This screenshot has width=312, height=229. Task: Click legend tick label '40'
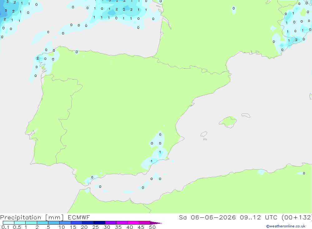tap(130, 227)
